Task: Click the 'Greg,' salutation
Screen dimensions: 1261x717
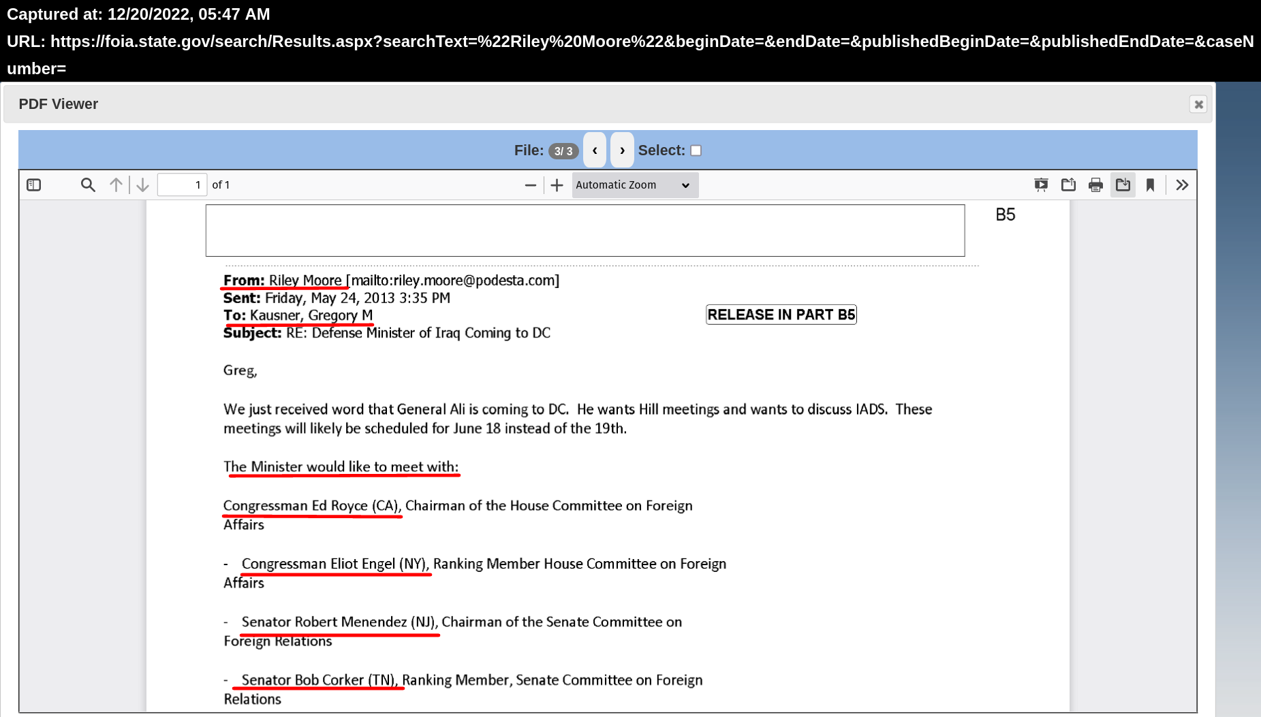Action: point(240,371)
